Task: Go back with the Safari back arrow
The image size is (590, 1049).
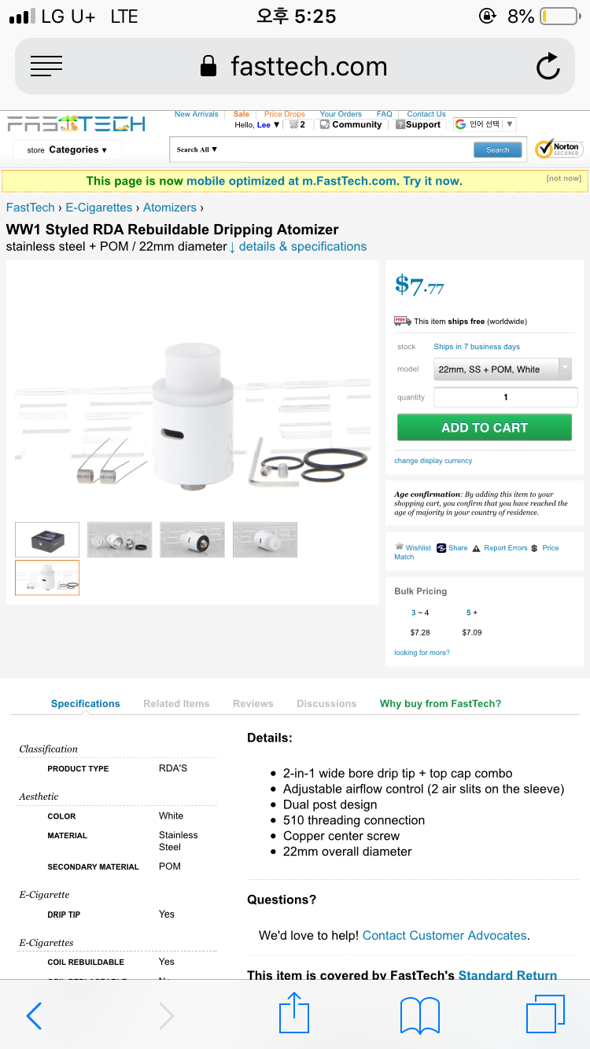Action: click(35, 1016)
